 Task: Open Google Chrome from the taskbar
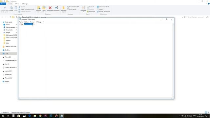[x=40, y=116]
